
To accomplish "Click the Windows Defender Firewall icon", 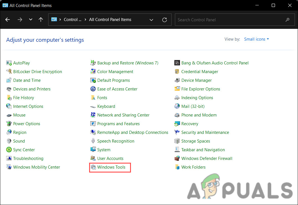I will [x=177, y=159].
